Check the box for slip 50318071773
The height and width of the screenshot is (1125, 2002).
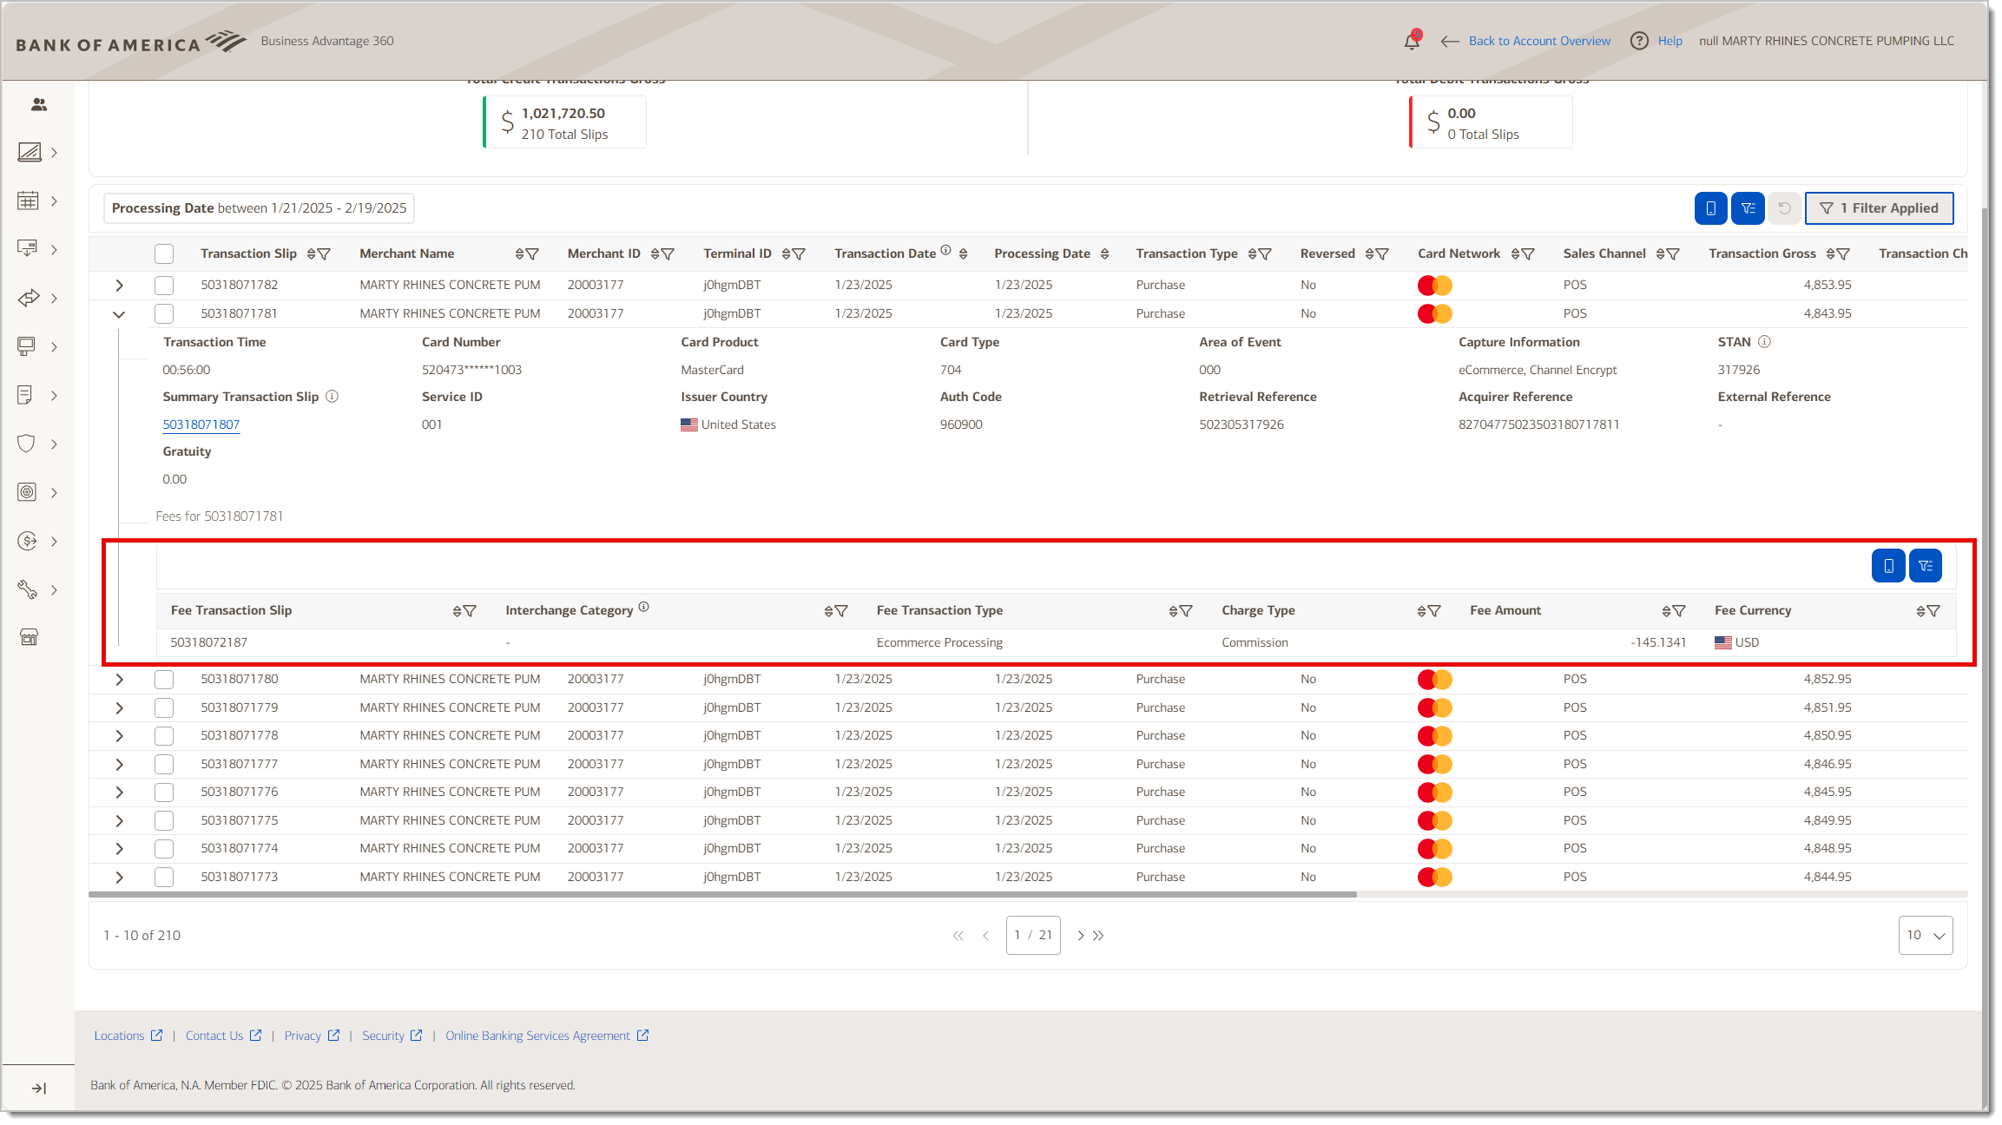[x=164, y=877]
